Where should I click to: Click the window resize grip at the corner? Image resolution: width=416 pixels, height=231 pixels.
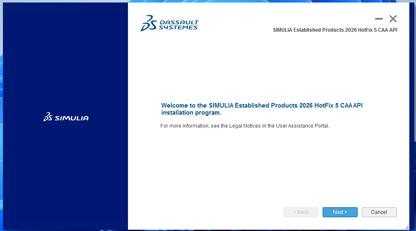(407, 227)
